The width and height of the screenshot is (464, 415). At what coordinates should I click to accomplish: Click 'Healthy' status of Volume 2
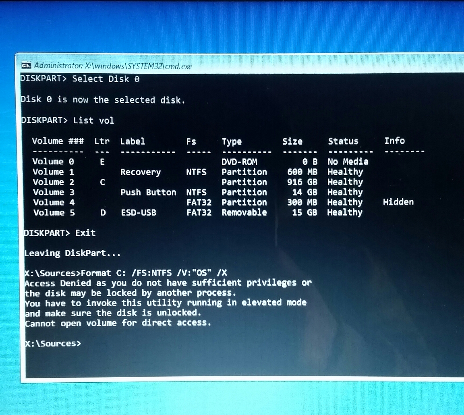pyautogui.click(x=345, y=183)
